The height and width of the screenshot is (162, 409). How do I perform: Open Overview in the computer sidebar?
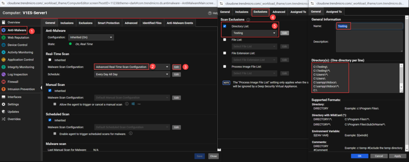pyautogui.click(x=14, y=22)
